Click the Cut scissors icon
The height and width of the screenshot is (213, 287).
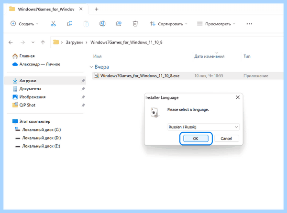[53, 24]
